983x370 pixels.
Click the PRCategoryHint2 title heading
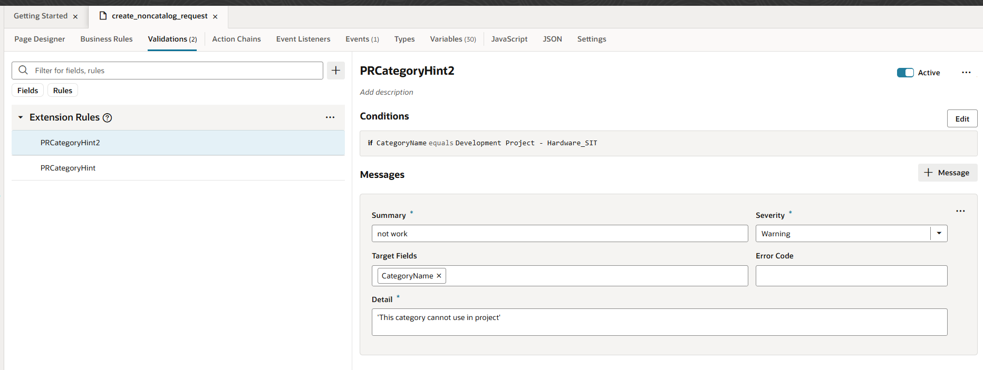point(407,71)
